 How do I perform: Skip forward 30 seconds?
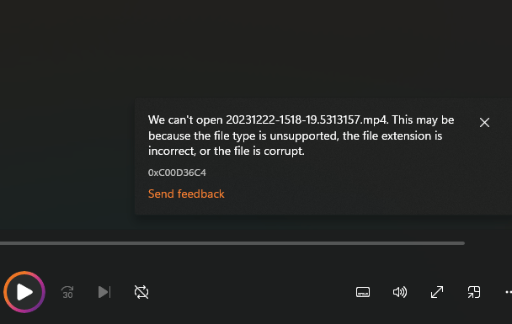pos(67,292)
